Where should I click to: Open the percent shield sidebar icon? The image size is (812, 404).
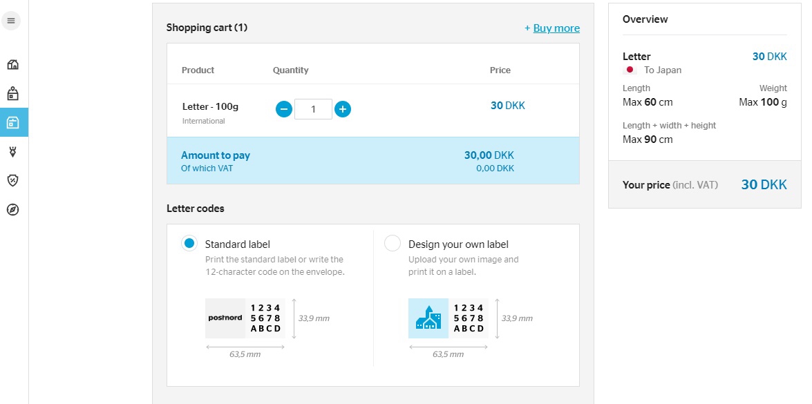(x=13, y=180)
